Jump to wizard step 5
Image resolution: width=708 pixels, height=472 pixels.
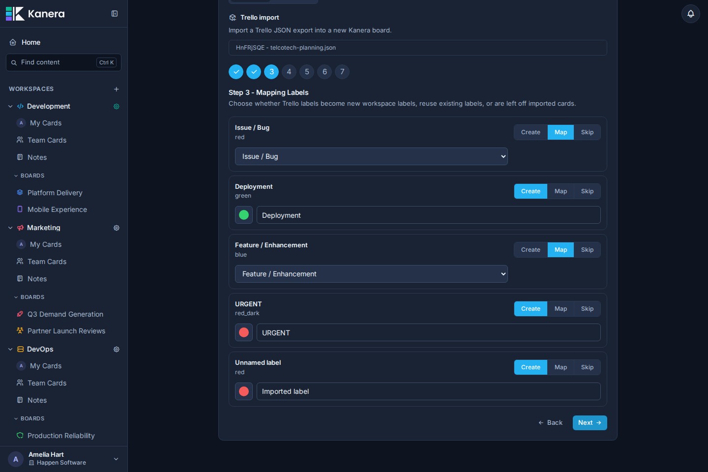click(307, 72)
